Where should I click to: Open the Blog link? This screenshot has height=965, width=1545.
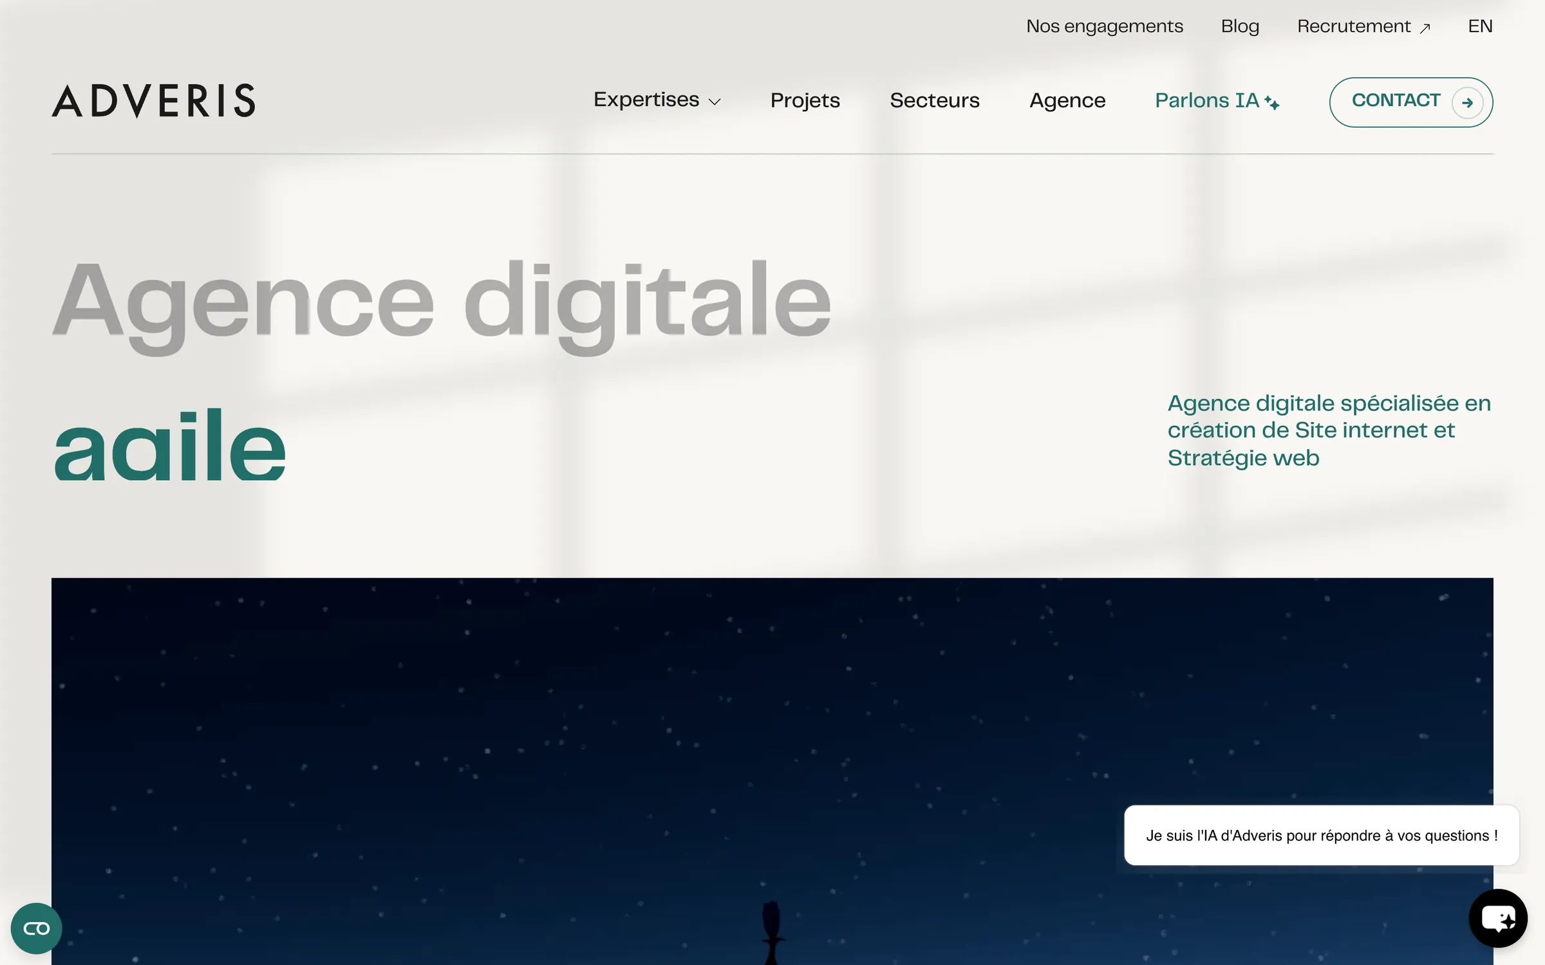point(1240,26)
